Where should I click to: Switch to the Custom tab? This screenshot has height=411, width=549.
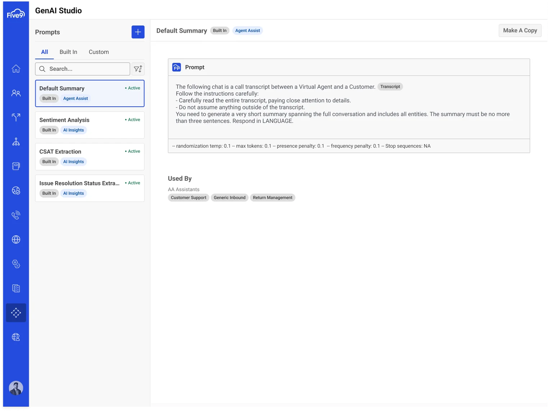click(x=99, y=52)
